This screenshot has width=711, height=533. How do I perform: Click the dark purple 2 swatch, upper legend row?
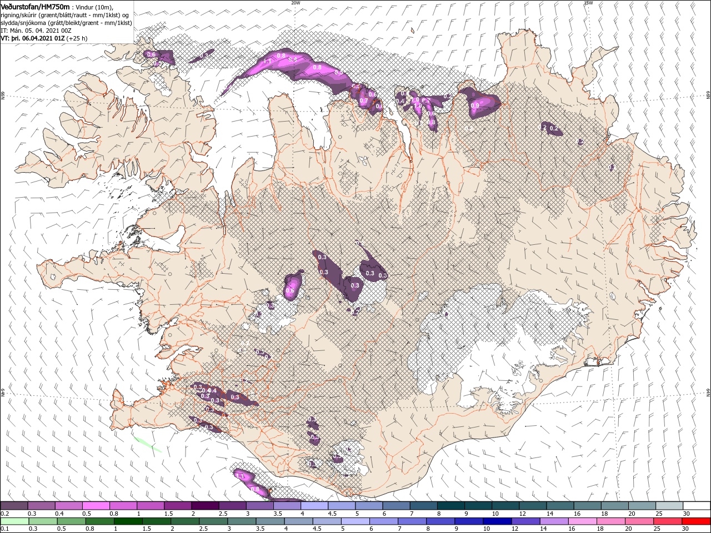pyautogui.click(x=205, y=506)
